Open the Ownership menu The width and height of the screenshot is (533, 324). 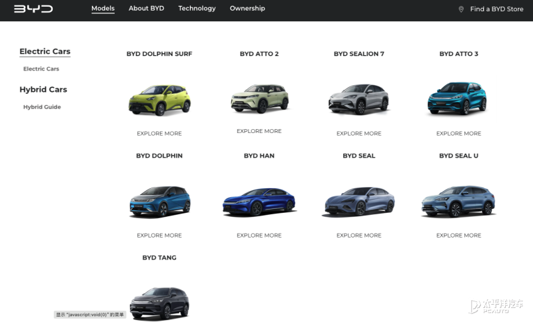click(247, 9)
